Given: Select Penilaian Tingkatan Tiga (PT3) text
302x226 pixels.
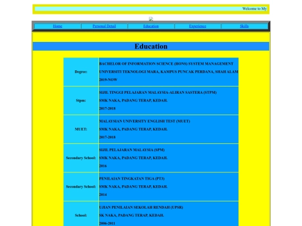Looking at the screenshot, I should point(132,179).
